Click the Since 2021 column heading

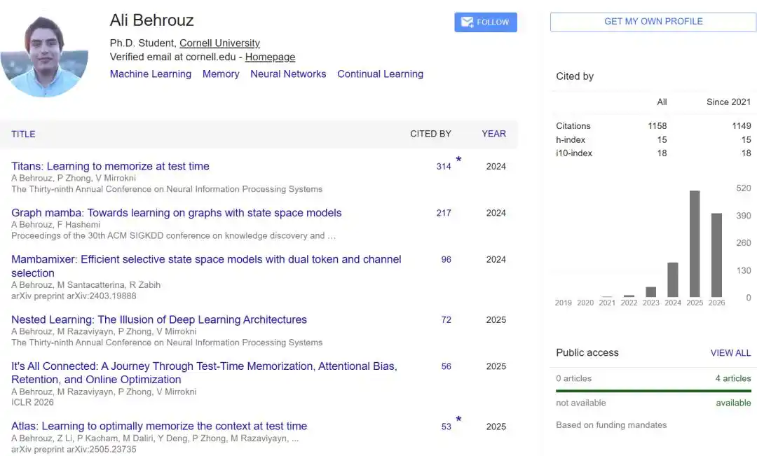728,102
